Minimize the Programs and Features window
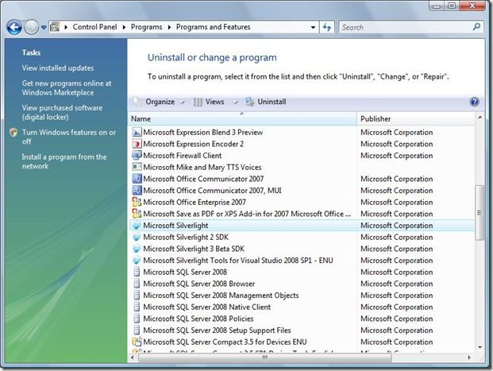 437,6
